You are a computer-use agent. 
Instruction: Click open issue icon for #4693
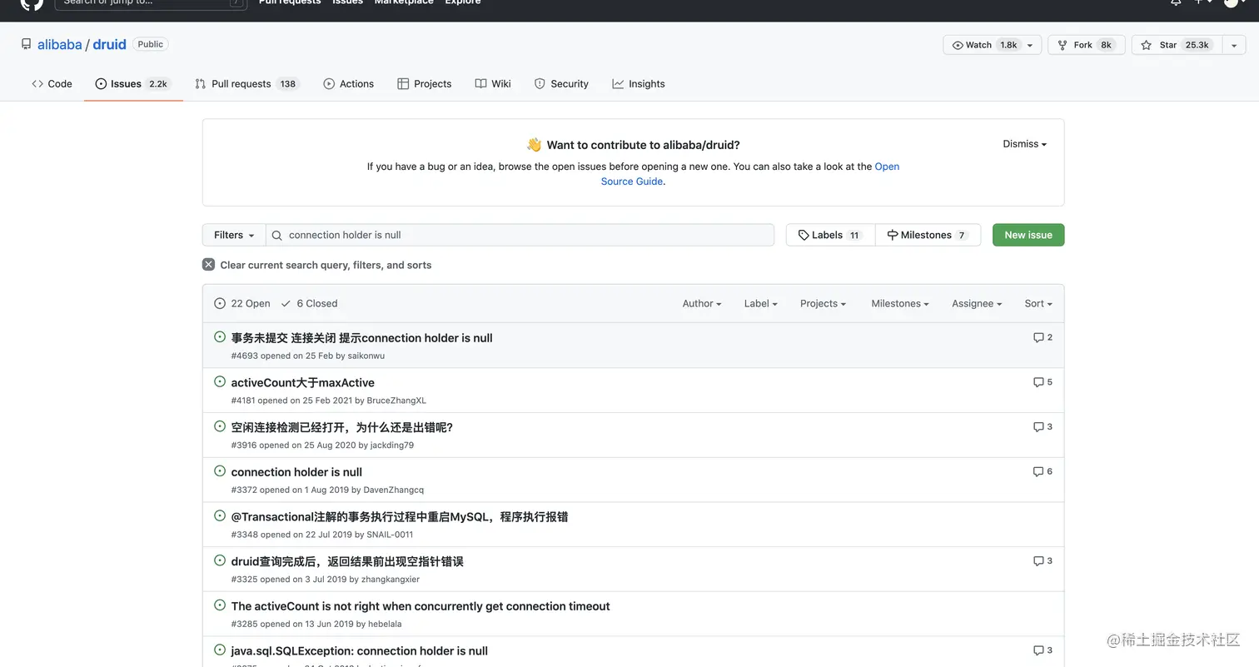(x=220, y=337)
